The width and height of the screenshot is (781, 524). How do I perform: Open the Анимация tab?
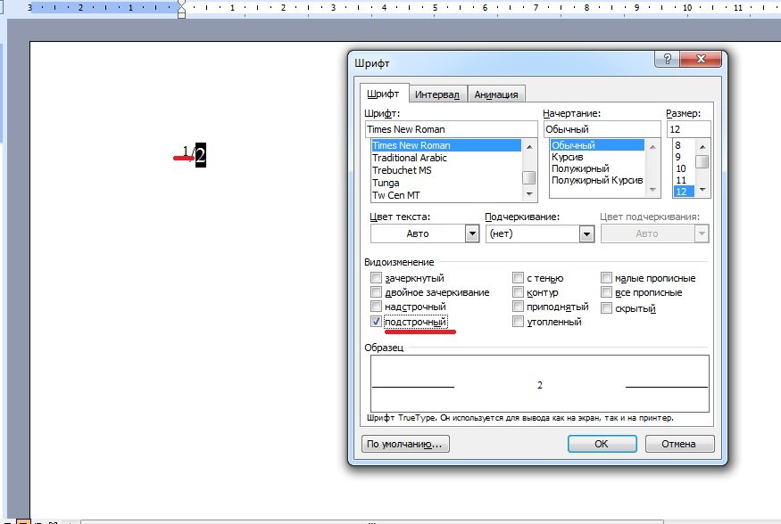[x=496, y=94]
